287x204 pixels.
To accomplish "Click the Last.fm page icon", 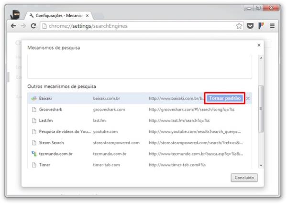I will [x=34, y=121].
